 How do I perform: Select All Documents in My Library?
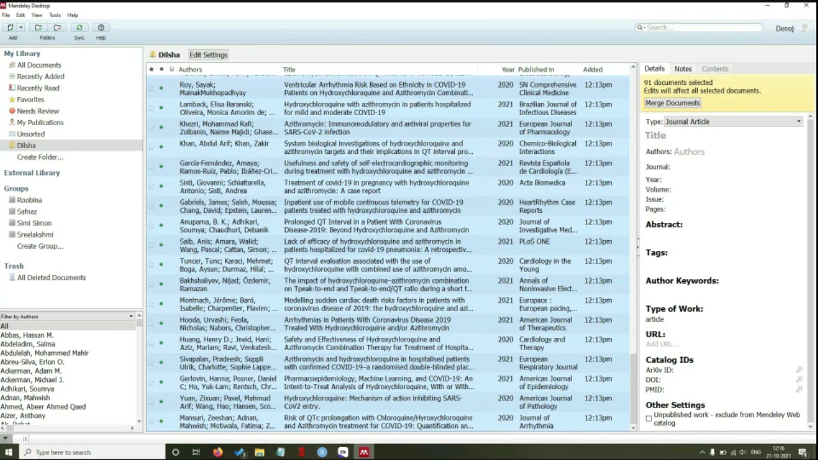coord(39,65)
